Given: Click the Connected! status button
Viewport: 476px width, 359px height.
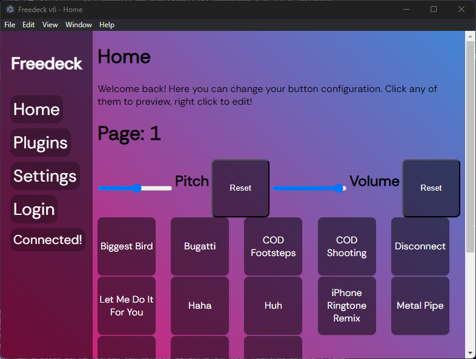Looking at the screenshot, I should [x=48, y=240].
